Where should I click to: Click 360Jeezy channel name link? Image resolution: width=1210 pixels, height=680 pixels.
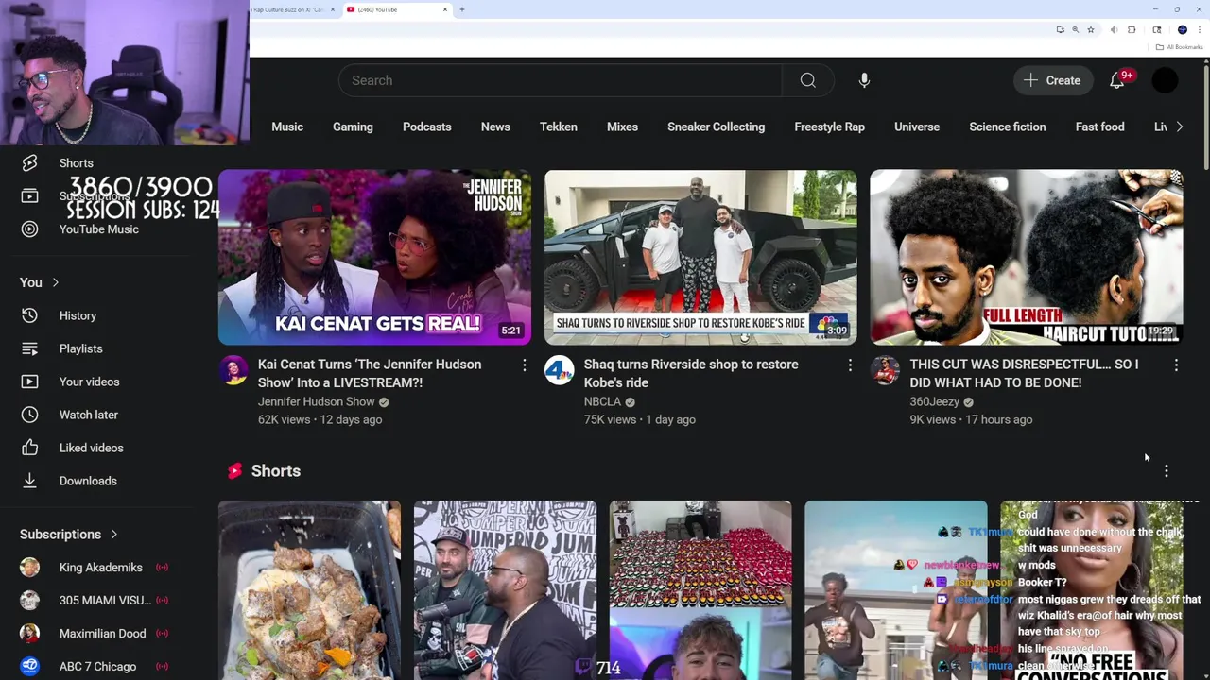[x=935, y=401]
